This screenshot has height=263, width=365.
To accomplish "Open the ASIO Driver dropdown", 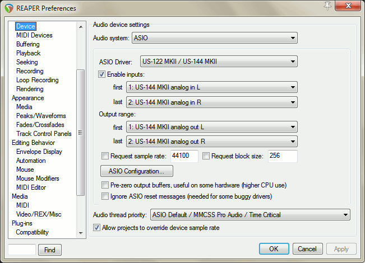I will coord(219,62).
